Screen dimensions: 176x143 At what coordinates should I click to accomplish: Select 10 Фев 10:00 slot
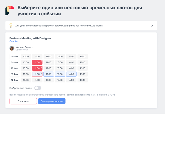tap(26, 68)
